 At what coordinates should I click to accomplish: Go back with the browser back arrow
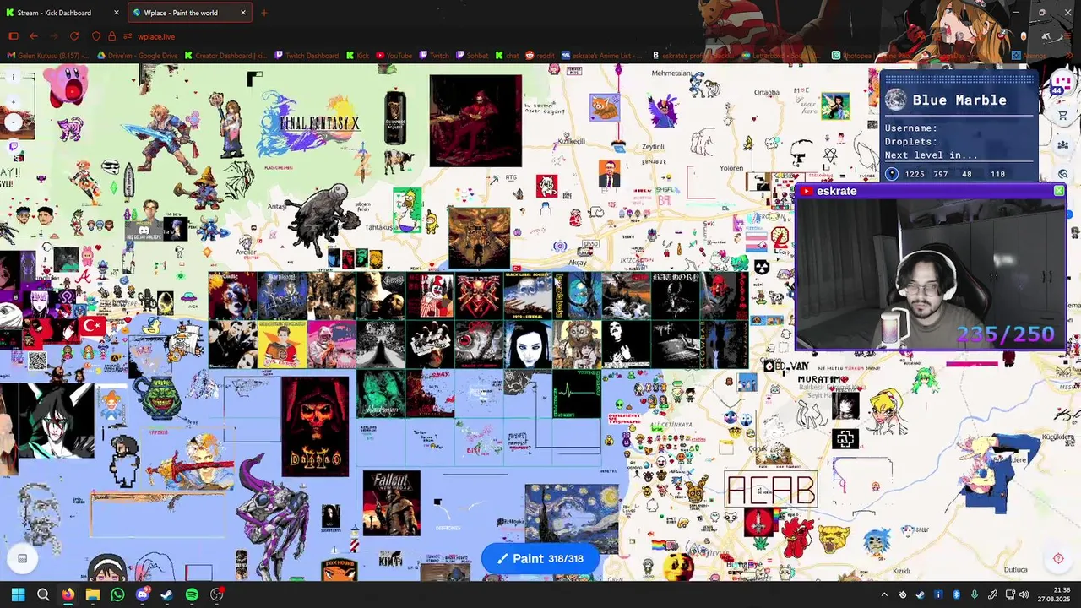point(33,36)
